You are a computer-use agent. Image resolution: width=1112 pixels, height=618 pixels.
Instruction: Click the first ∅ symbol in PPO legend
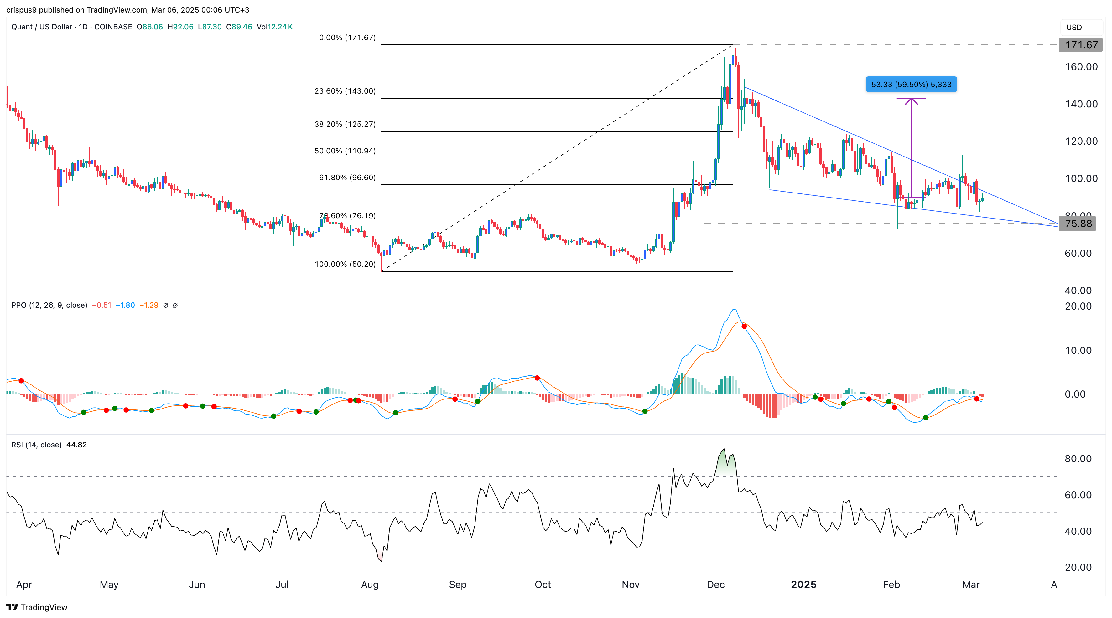click(166, 305)
